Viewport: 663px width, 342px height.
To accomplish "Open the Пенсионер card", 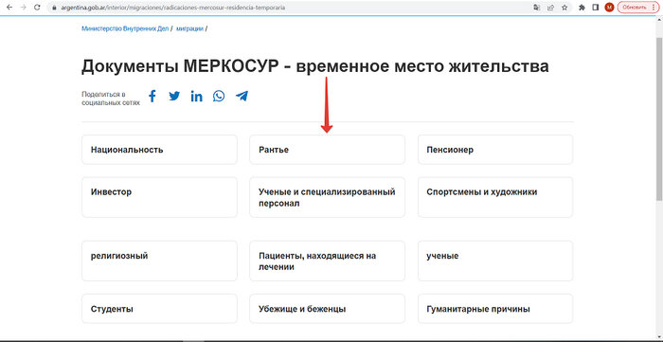I will (495, 150).
